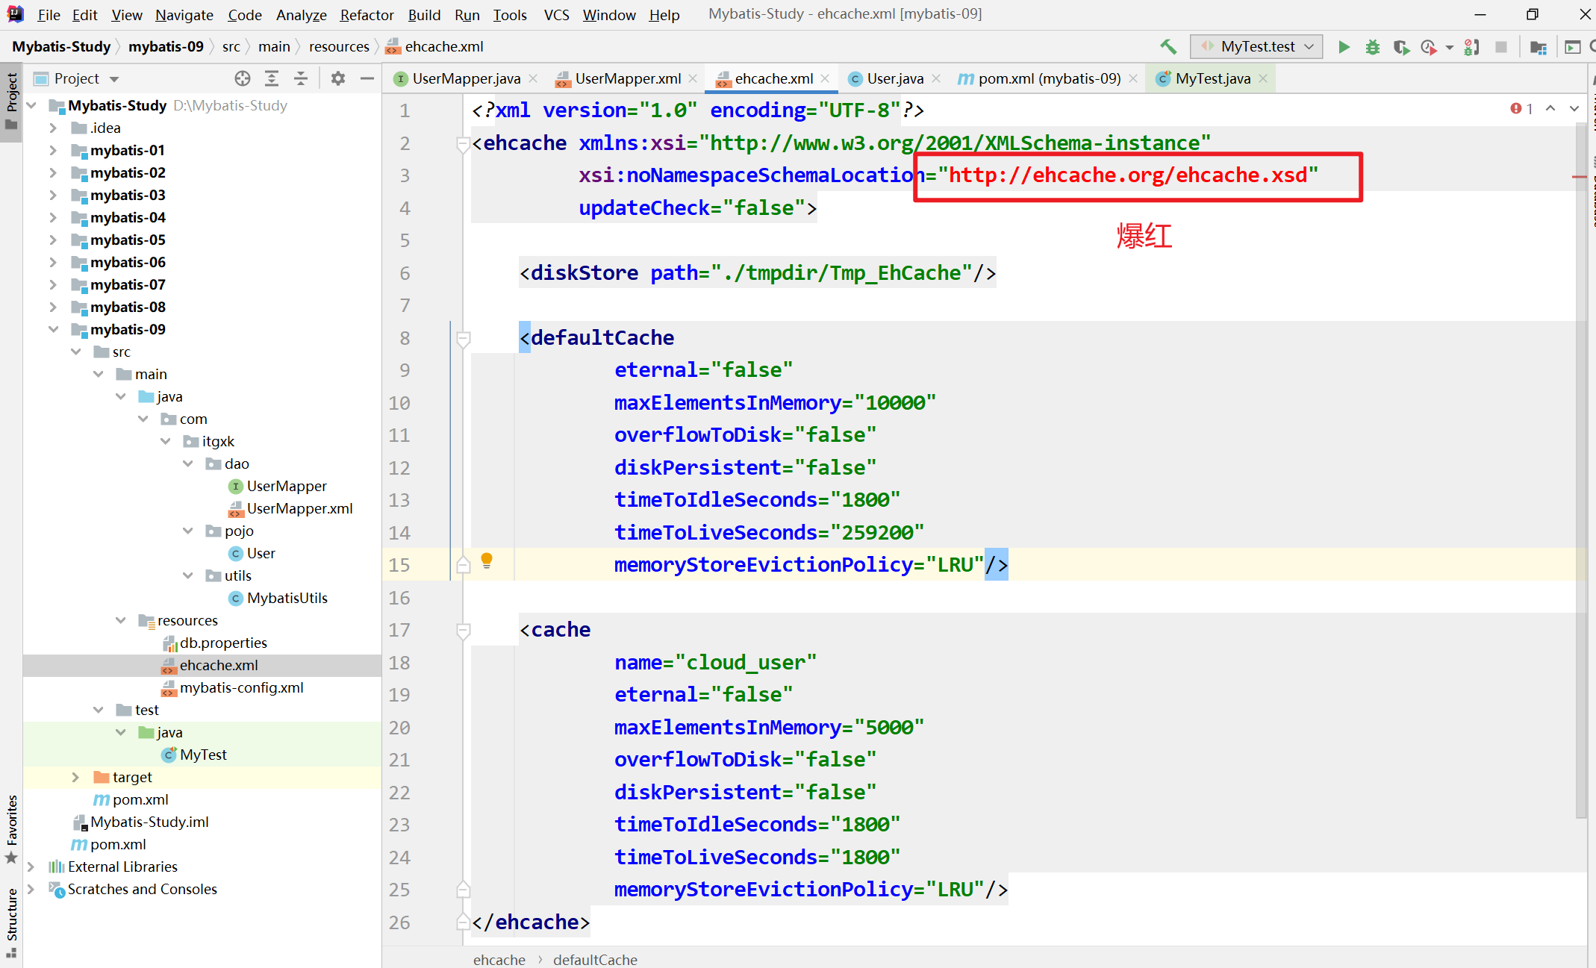Fold the defaultCache element at line 8
The image size is (1596, 968).
coord(464,338)
